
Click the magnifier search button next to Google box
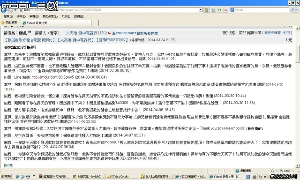(x=292, y=10)
